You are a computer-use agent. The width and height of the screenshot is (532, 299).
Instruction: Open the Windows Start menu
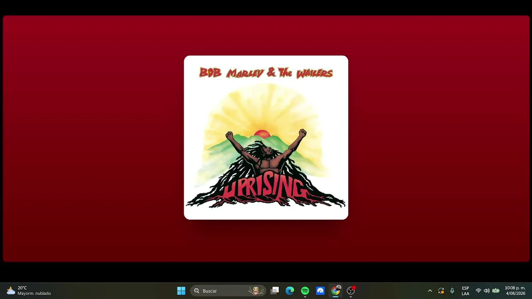[181, 291]
